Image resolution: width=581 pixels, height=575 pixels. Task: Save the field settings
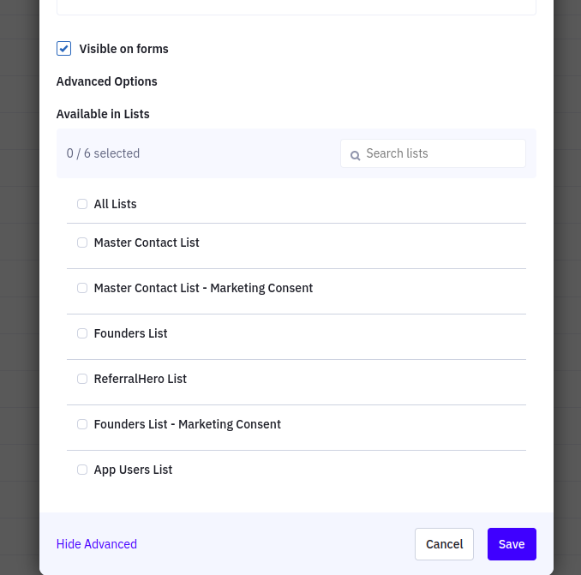(512, 544)
